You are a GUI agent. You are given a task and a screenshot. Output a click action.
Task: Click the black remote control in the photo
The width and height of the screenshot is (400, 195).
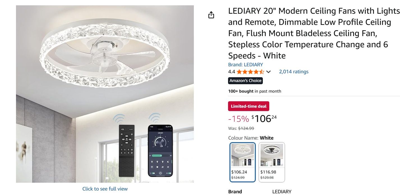[127, 151]
